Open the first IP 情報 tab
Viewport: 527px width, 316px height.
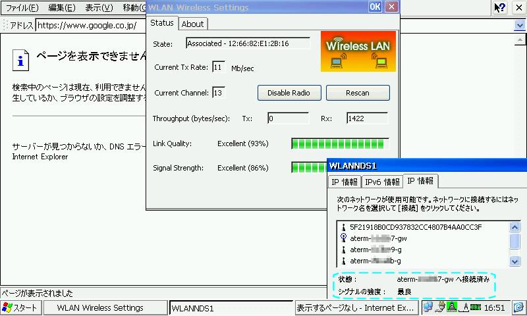pos(344,182)
